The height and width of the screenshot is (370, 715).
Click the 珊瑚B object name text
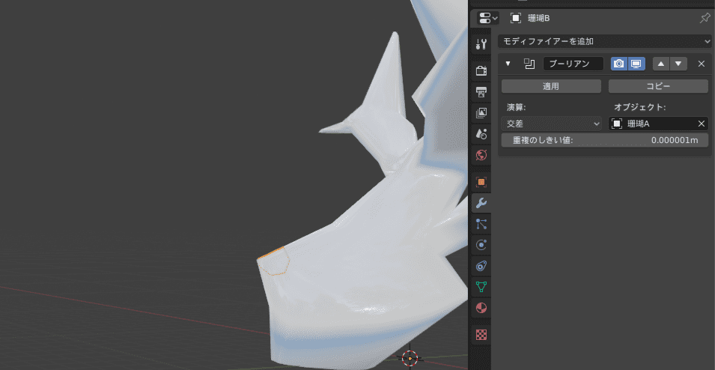tap(538, 18)
